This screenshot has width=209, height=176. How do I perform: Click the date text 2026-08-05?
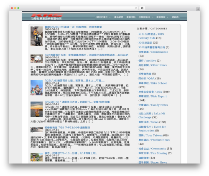pyautogui.click(x=52, y=30)
